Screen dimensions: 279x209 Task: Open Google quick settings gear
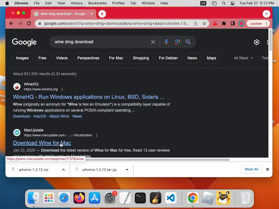coord(257,42)
